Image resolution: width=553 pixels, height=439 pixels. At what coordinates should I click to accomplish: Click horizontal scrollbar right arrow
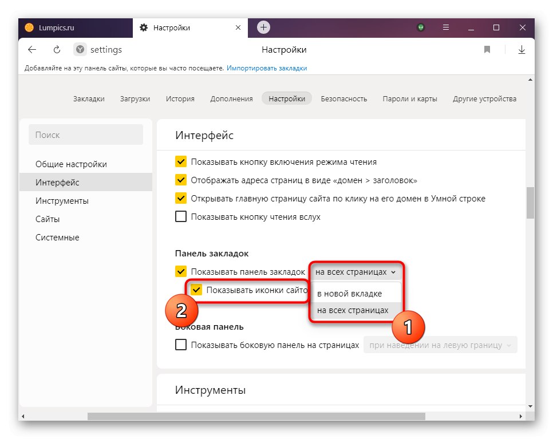[x=521, y=417]
